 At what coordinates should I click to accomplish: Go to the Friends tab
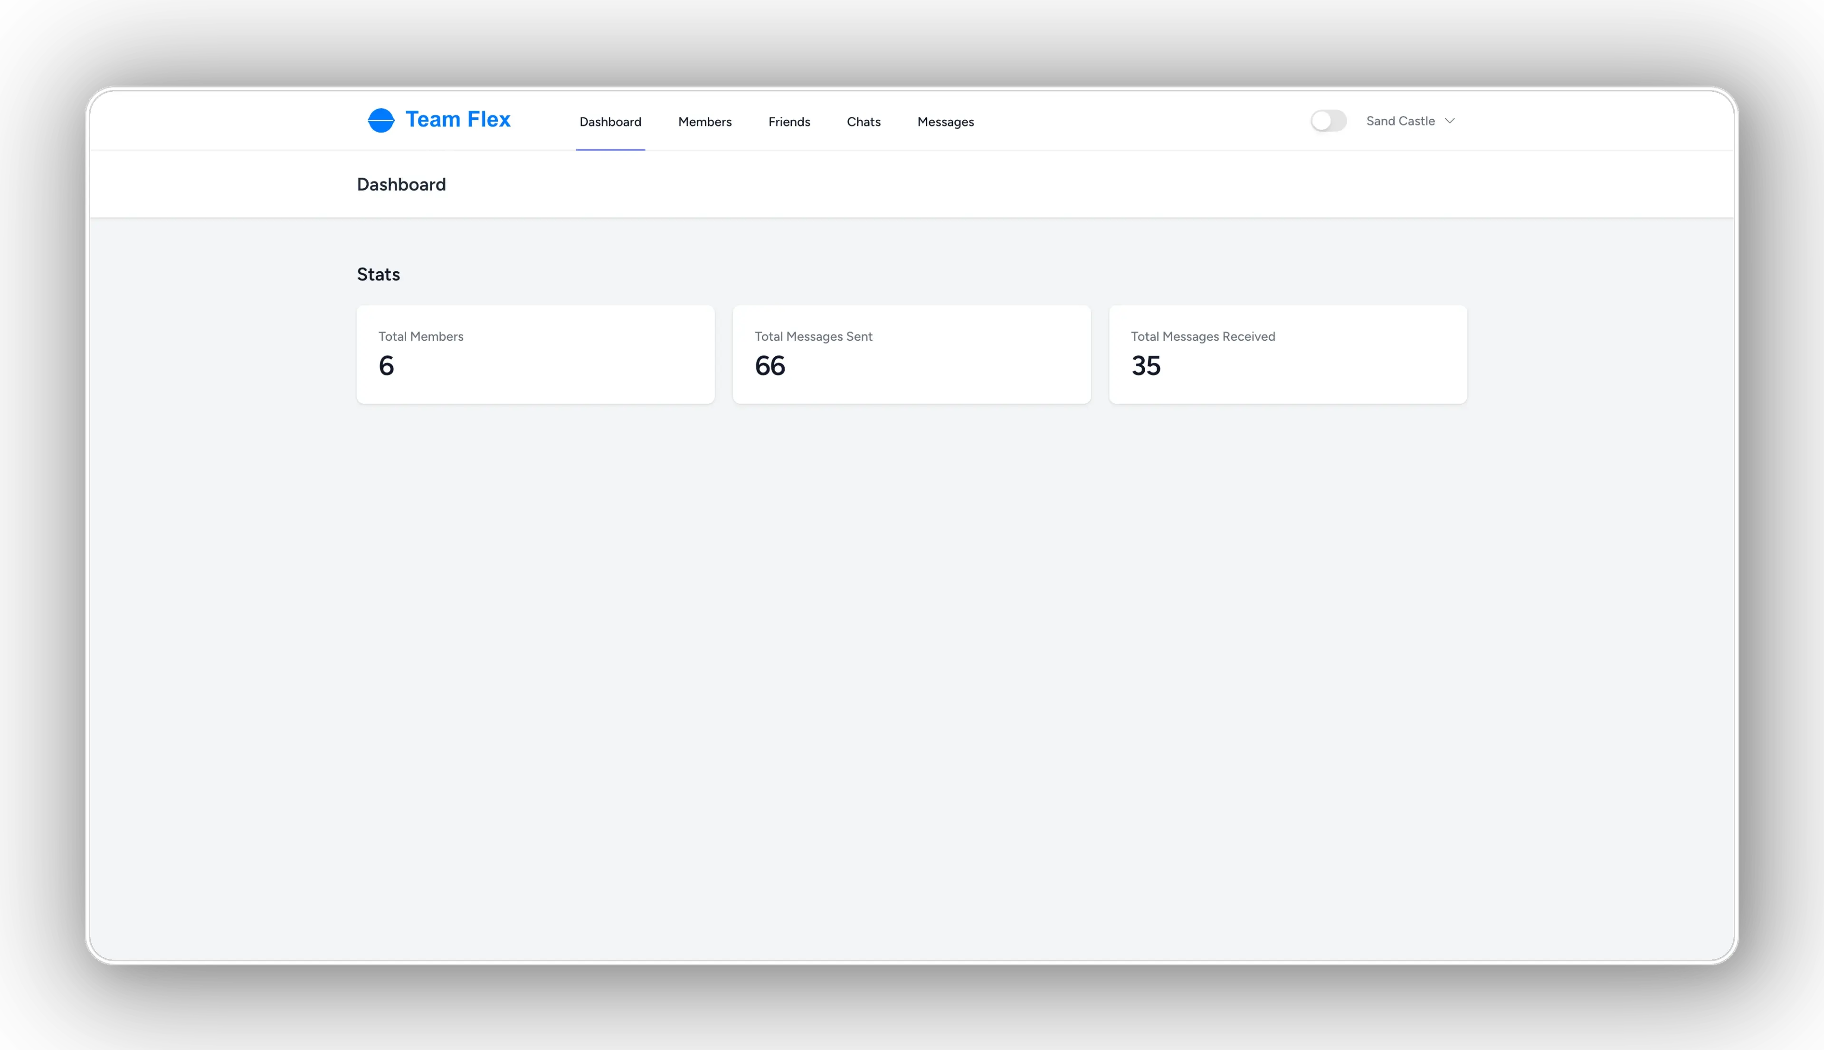click(x=788, y=122)
